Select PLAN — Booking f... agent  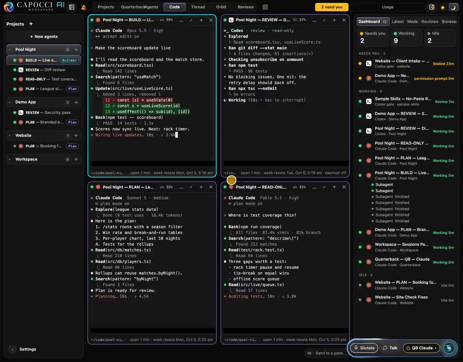click(44, 146)
